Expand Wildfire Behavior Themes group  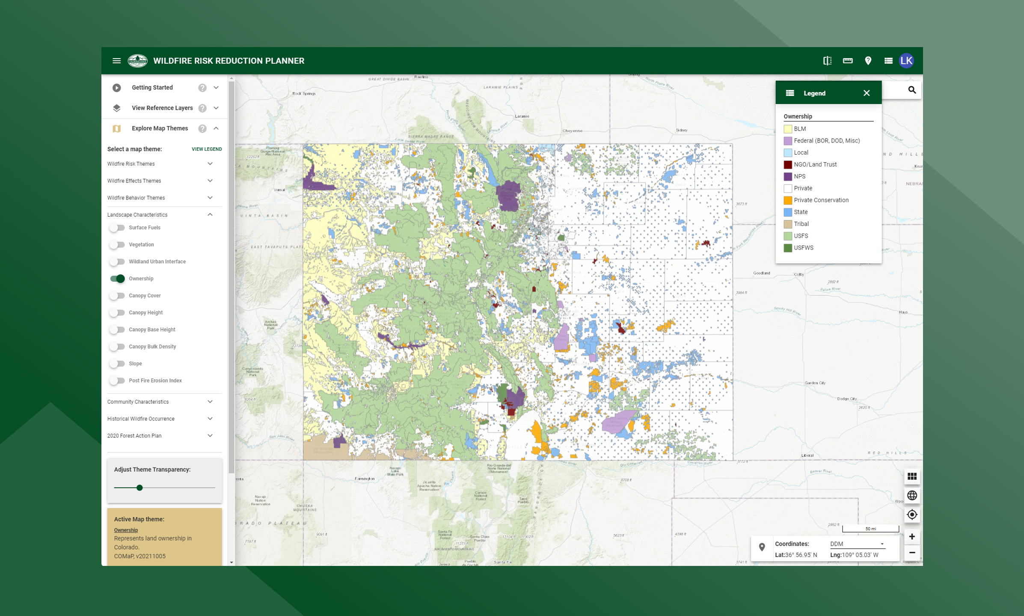tap(210, 198)
